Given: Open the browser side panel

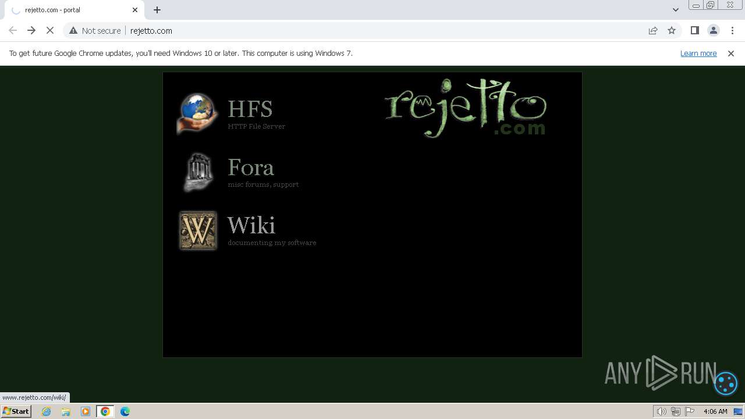Looking at the screenshot, I should click(x=694, y=30).
